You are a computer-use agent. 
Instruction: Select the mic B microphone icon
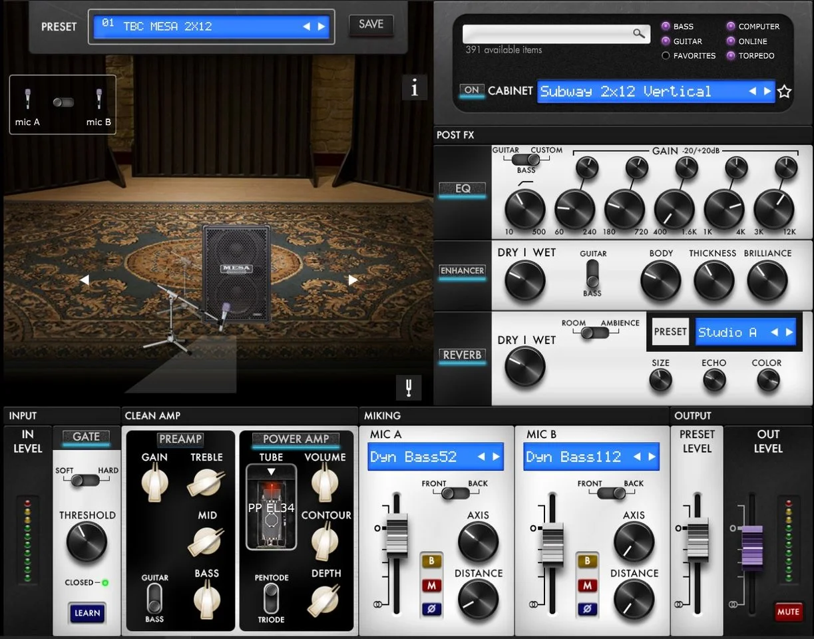99,101
